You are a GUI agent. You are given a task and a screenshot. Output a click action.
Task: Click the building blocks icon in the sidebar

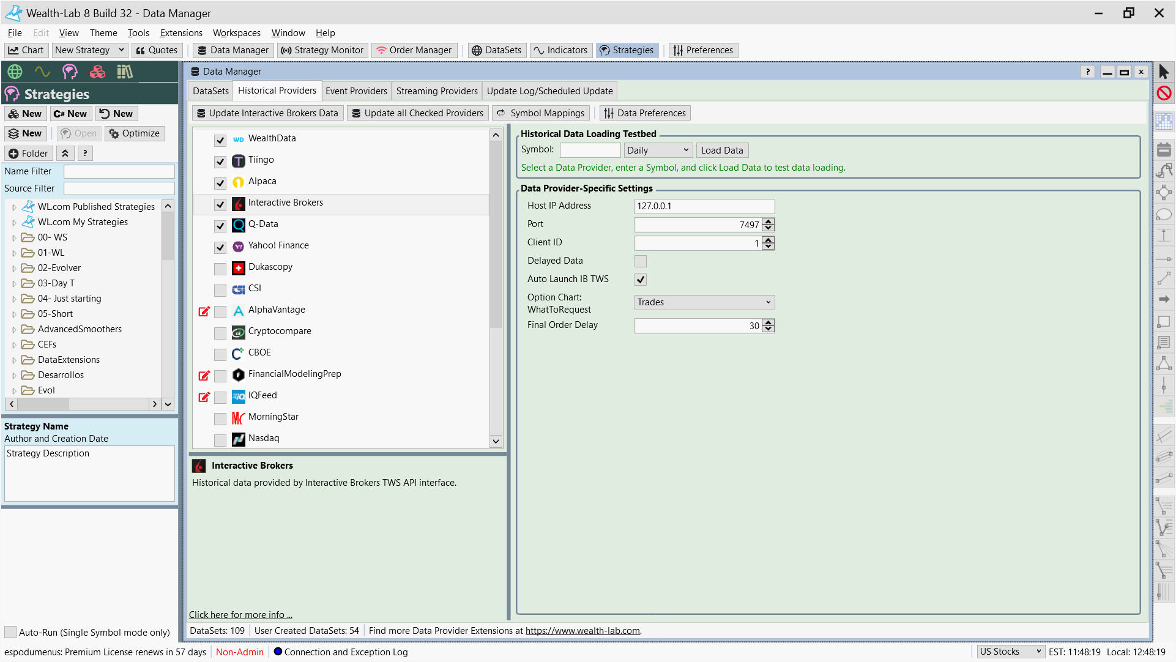97,72
